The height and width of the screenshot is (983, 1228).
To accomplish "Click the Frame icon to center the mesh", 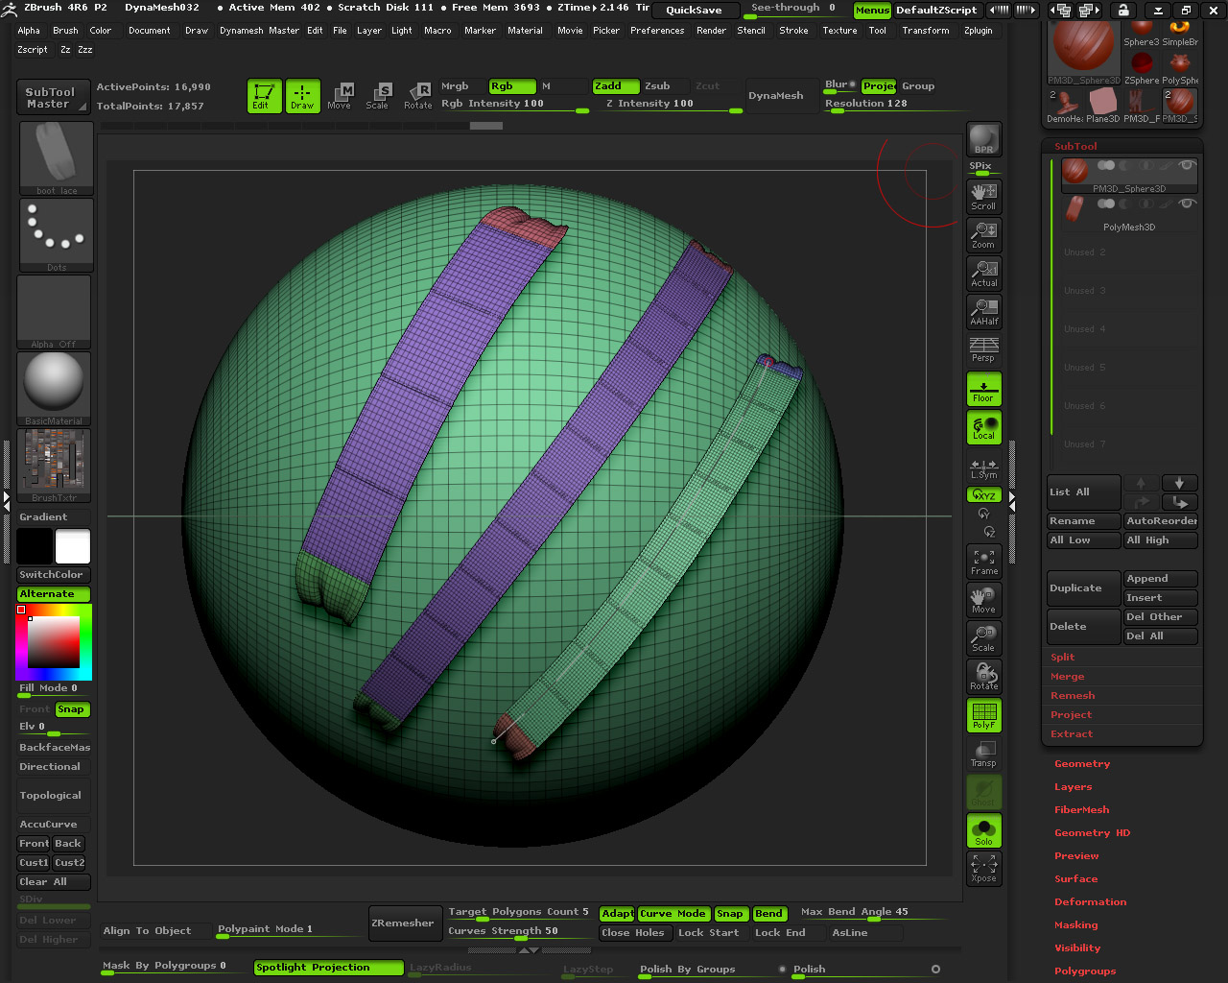I will pos(982,562).
